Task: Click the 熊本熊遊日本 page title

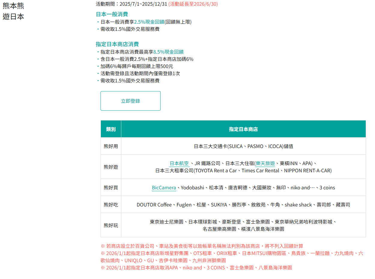Action: (x=14, y=11)
